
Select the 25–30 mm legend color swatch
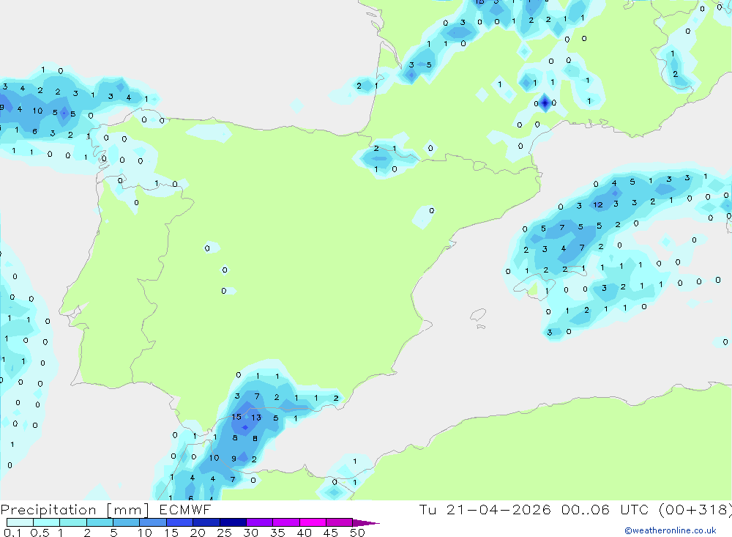click(x=233, y=522)
